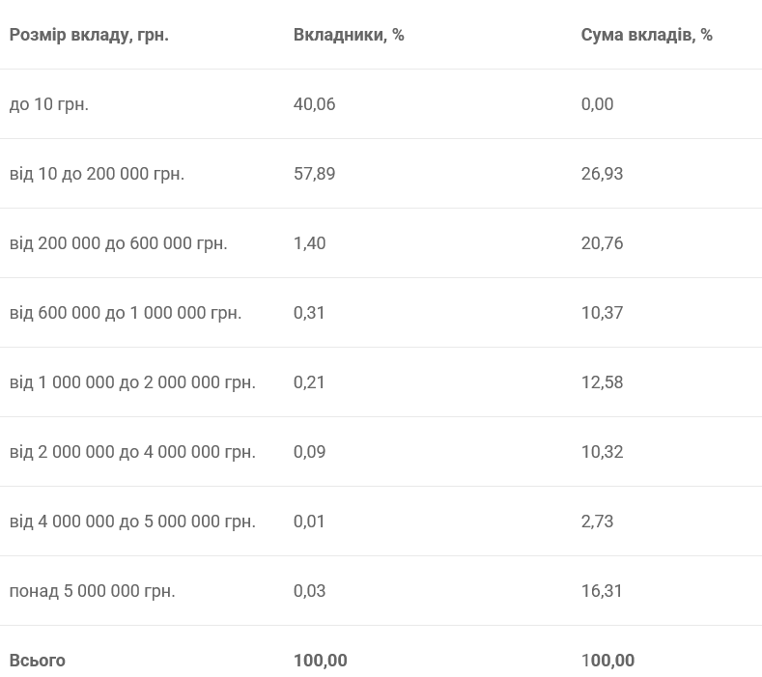Select 'від 600 000 до 1 000 000 грн.'

coord(126,313)
